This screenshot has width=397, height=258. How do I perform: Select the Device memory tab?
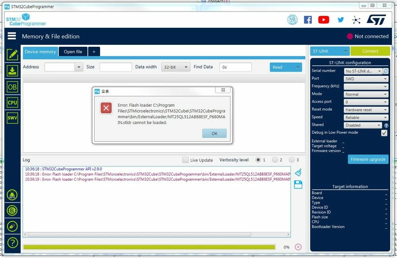point(40,52)
